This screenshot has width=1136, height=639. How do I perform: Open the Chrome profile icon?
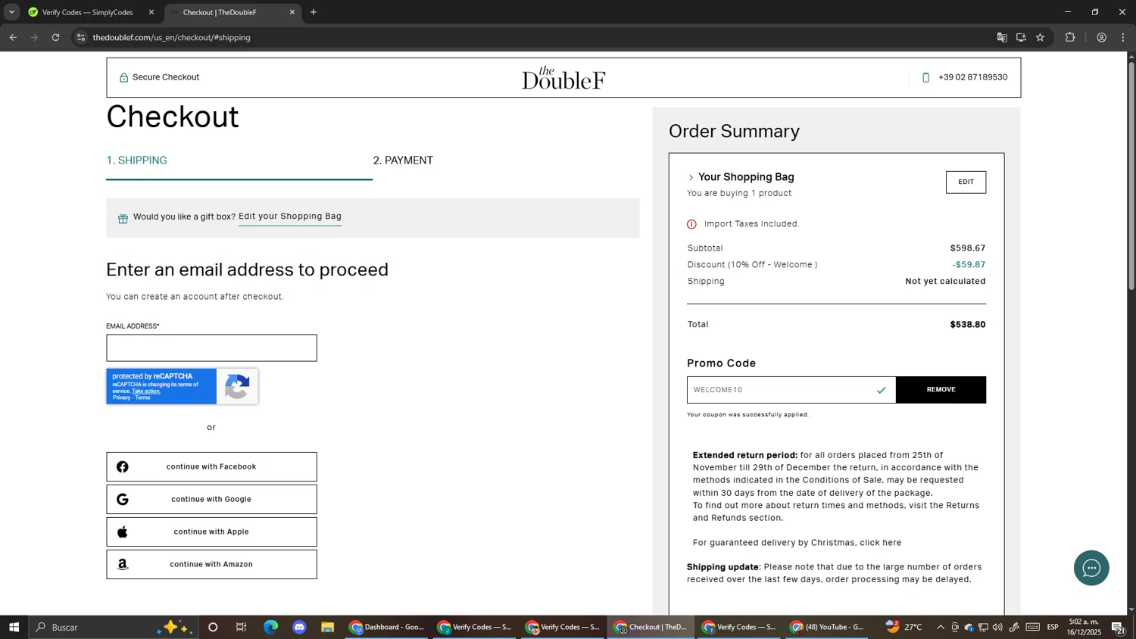click(x=1102, y=37)
